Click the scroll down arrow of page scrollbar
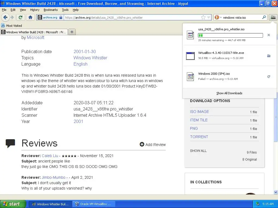 click(x=276, y=192)
